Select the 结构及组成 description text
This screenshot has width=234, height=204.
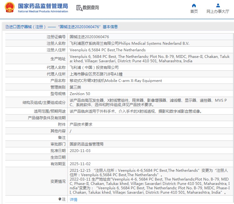point(148,103)
